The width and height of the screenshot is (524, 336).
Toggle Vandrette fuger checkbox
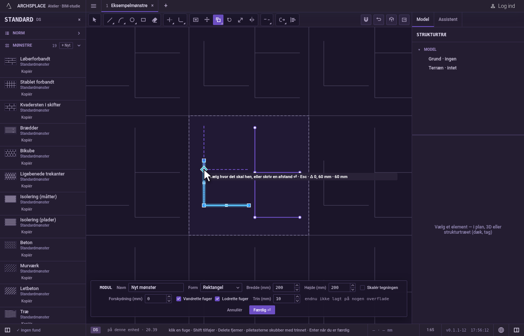pyautogui.click(x=179, y=299)
